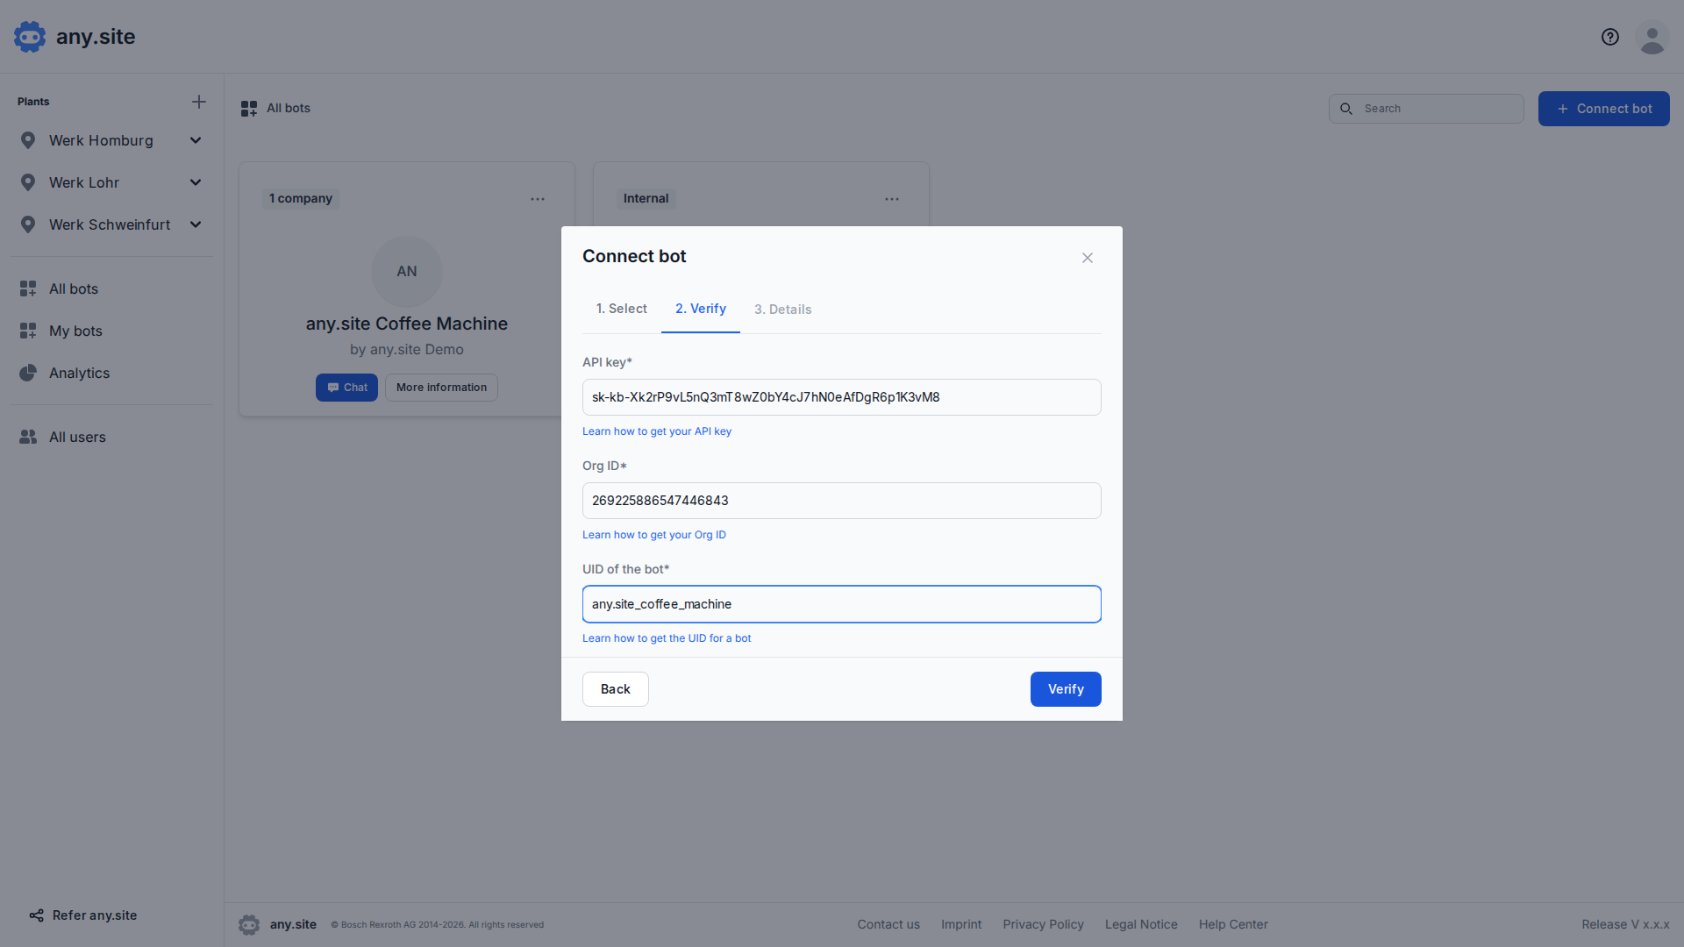Click the Plants section heading
1684x947 pixels.
(x=33, y=102)
